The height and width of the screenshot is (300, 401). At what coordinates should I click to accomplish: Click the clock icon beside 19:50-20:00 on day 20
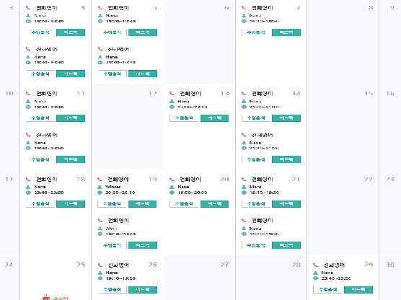click(x=172, y=193)
